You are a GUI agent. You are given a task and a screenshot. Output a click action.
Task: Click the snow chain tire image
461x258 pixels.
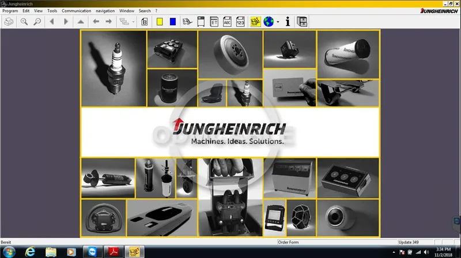point(301,218)
